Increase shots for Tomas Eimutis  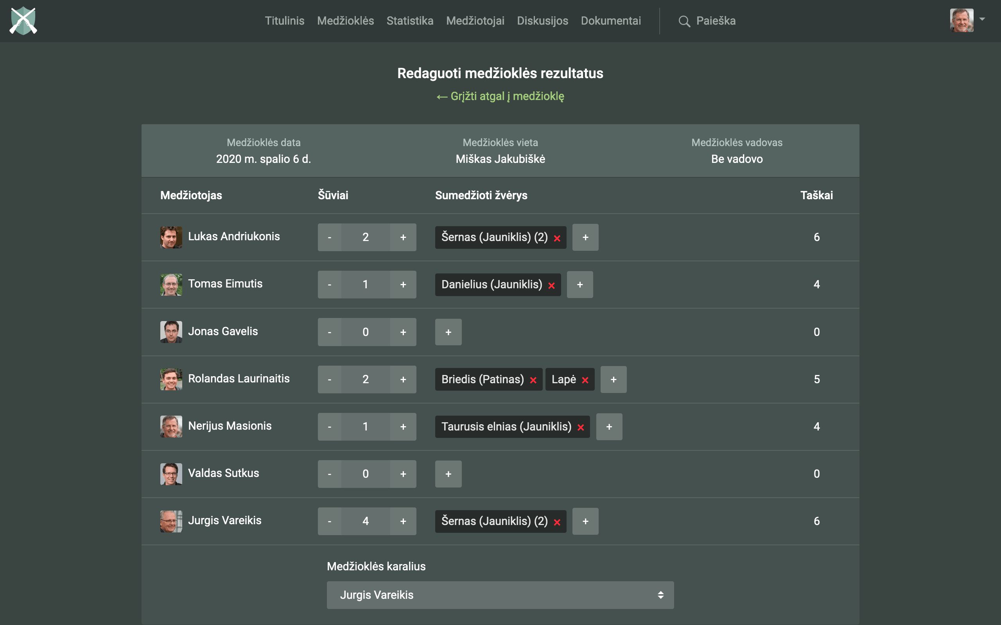point(403,284)
